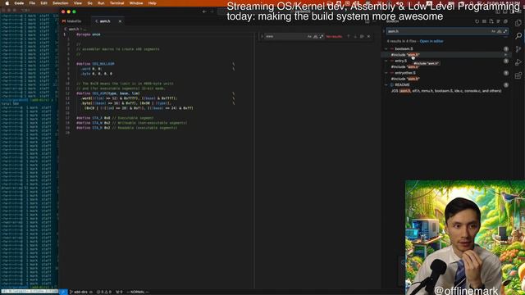Image resolution: width=525 pixels, height=295 pixels.
Task: Select the #include match under entryother.S
Action: pyautogui.click(x=405, y=79)
